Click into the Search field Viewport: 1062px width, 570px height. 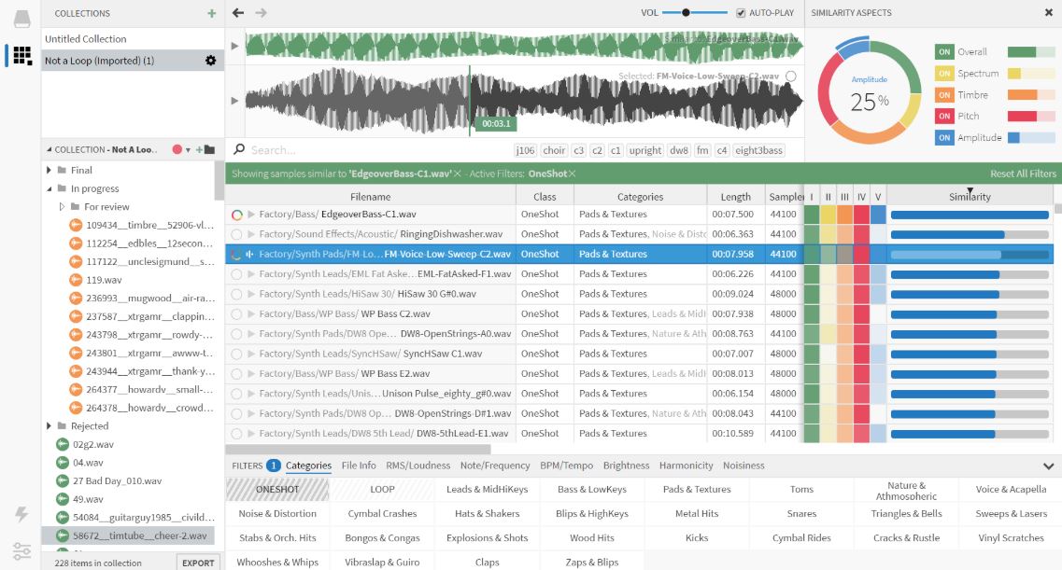pyautogui.click(x=379, y=150)
